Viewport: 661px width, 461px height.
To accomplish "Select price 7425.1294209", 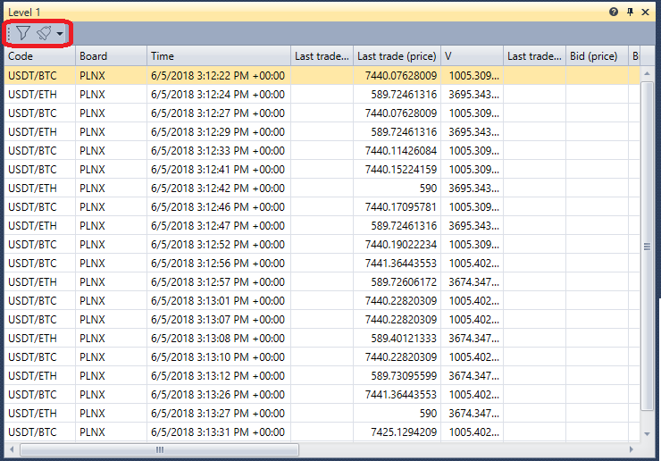I will coord(404,432).
